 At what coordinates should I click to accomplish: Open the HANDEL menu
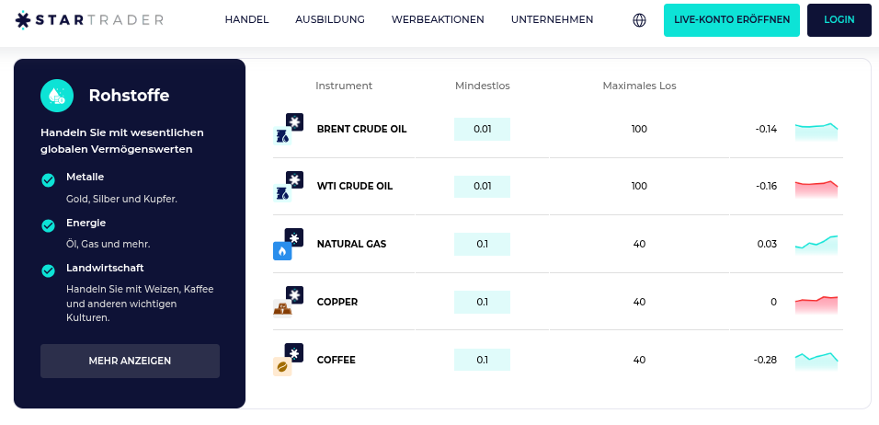pyautogui.click(x=246, y=19)
